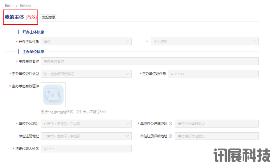Select the 单位注册详细地址 input box
270x162 pixels.
click(x=217, y=136)
